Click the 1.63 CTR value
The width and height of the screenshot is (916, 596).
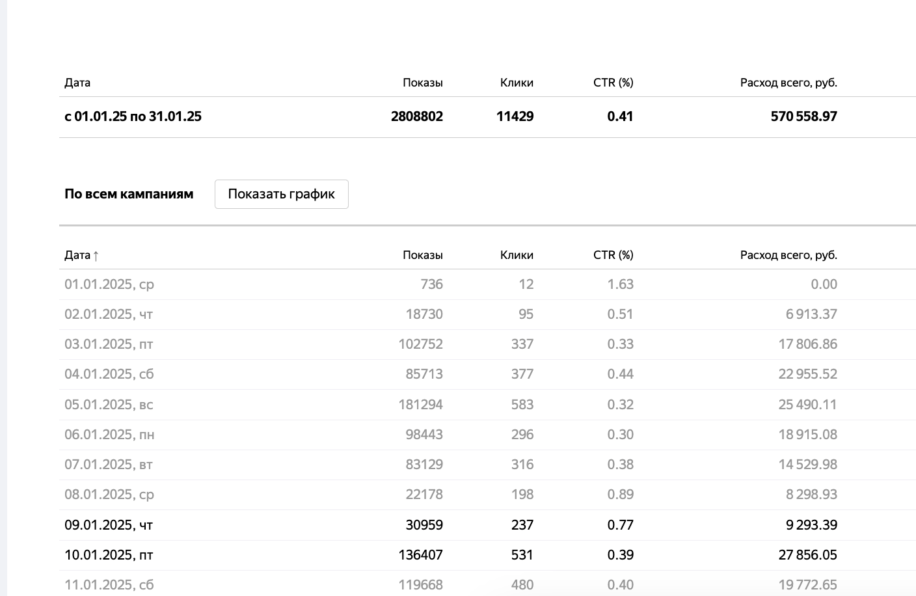(x=620, y=284)
